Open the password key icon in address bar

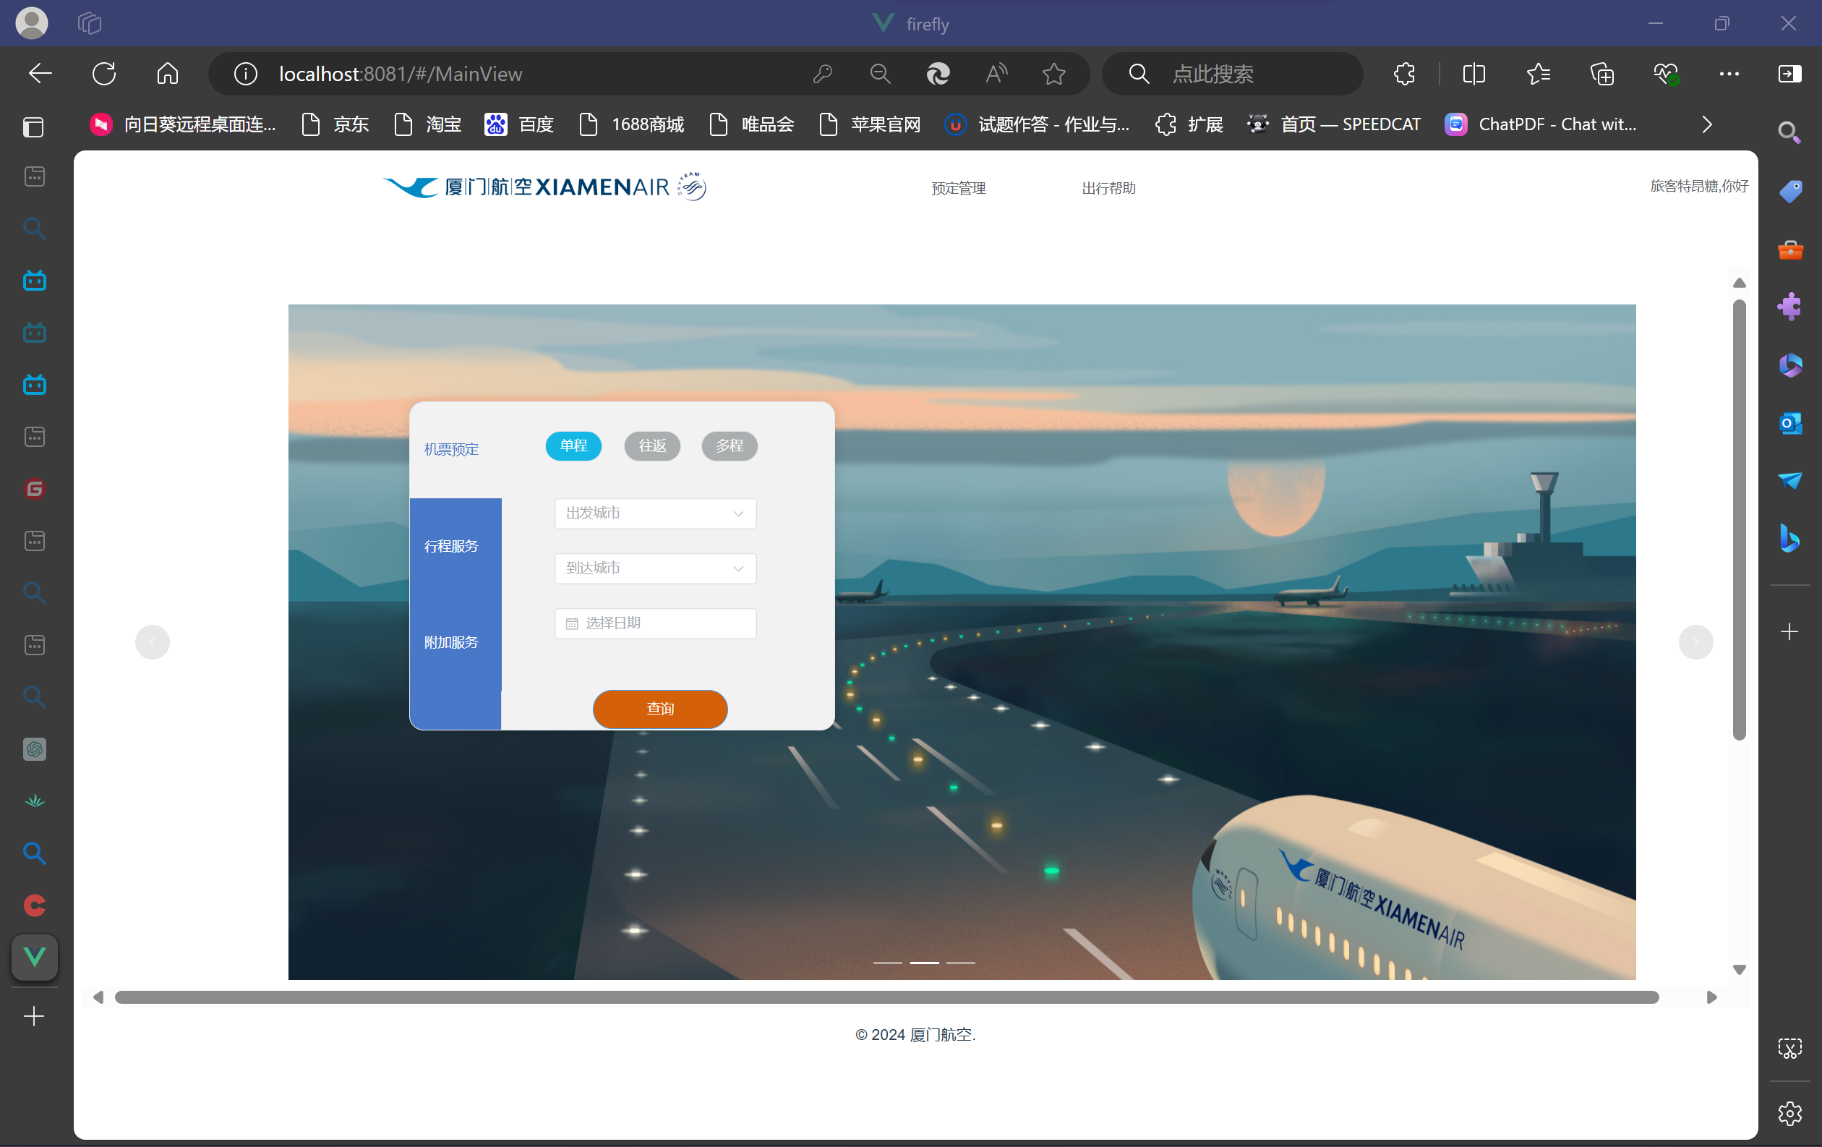[823, 73]
